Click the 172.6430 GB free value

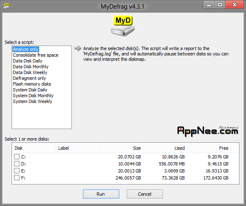[216, 178]
